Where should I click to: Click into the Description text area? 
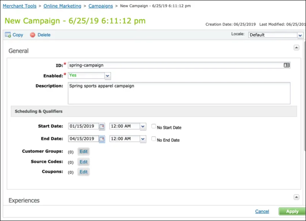coord(179,93)
